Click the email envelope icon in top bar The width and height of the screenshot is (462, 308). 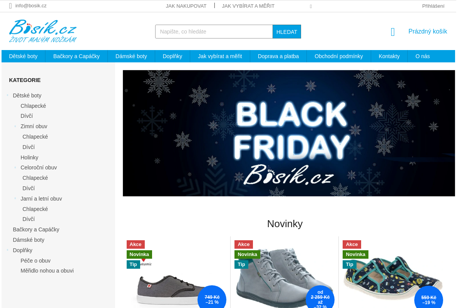10,6
